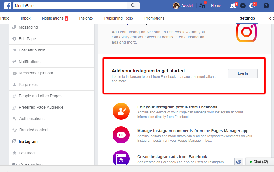Open the Help menu
The image size is (274, 172).
tap(270, 18)
